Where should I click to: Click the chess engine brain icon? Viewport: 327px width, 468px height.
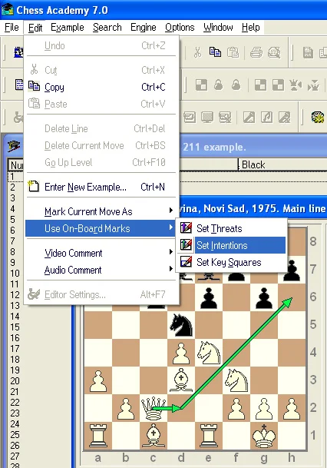tap(318, 117)
